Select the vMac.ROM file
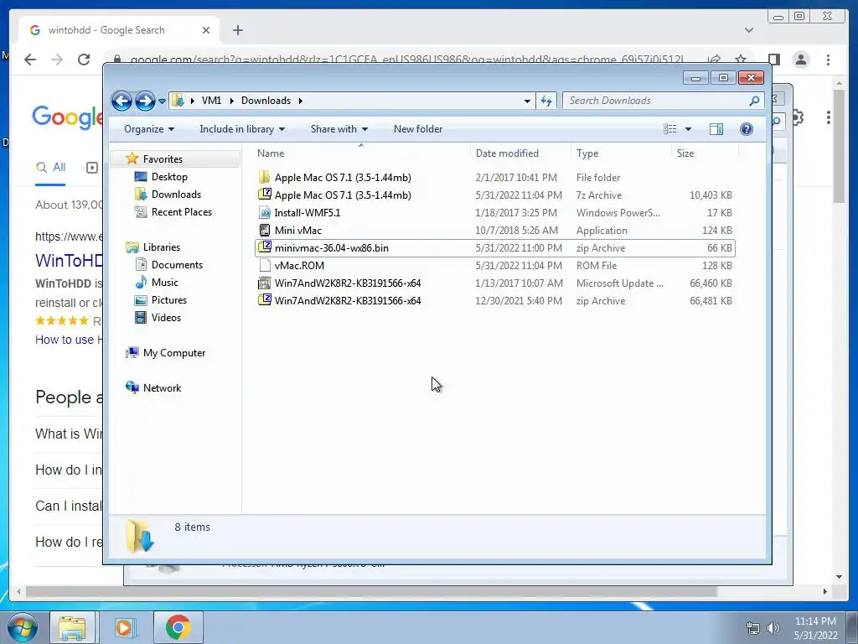The height and width of the screenshot is (644, 858). tap(494, 265)
